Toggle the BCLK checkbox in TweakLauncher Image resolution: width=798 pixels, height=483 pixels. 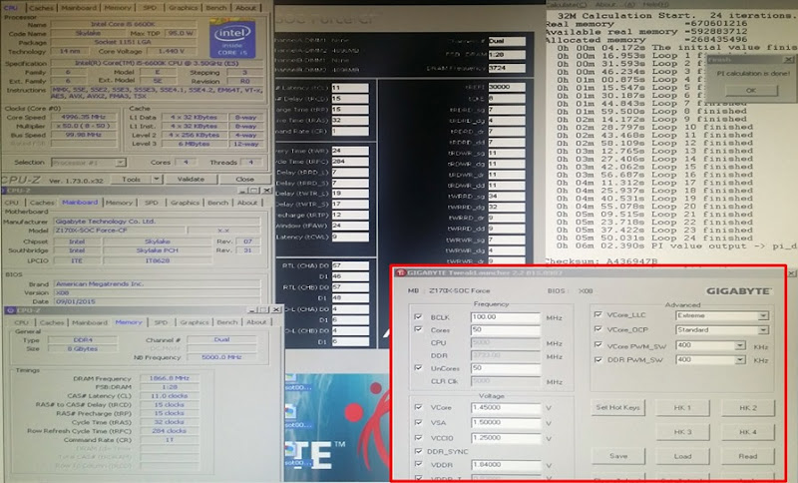click(418, 316)
